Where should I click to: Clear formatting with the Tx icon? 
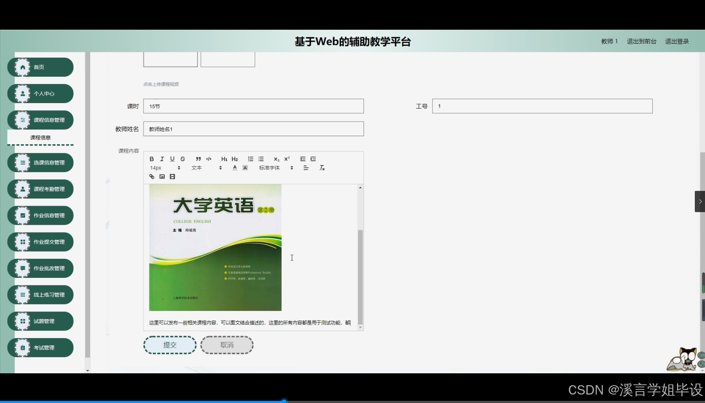pos(322,168)
